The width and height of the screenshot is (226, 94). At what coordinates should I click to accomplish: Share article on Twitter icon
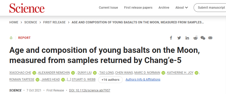pyautogui.click(x=179, y=38)
